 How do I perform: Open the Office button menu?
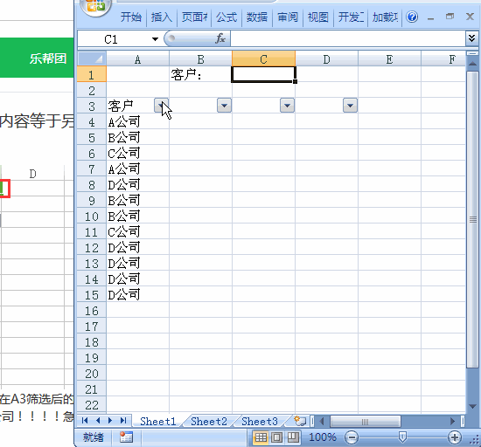pos(95,6)
